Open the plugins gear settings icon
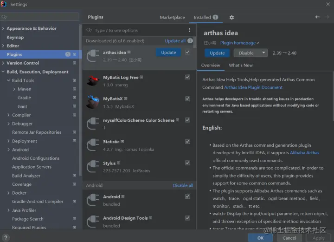This screenshot has width=334, height=242. 231,18
